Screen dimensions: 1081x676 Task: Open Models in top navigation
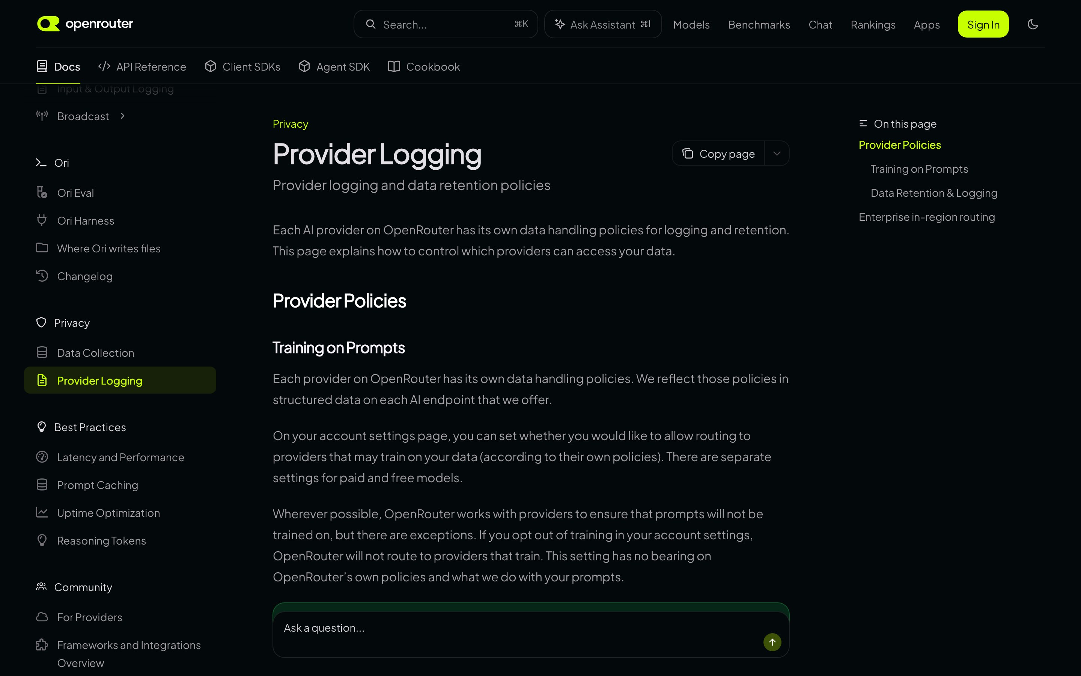[691, 24]
